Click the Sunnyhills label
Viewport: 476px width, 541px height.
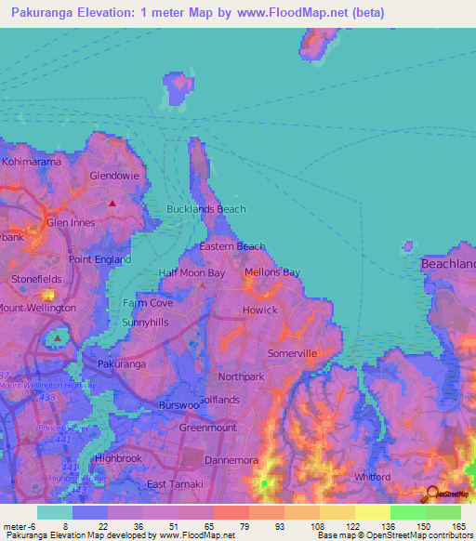145,323
